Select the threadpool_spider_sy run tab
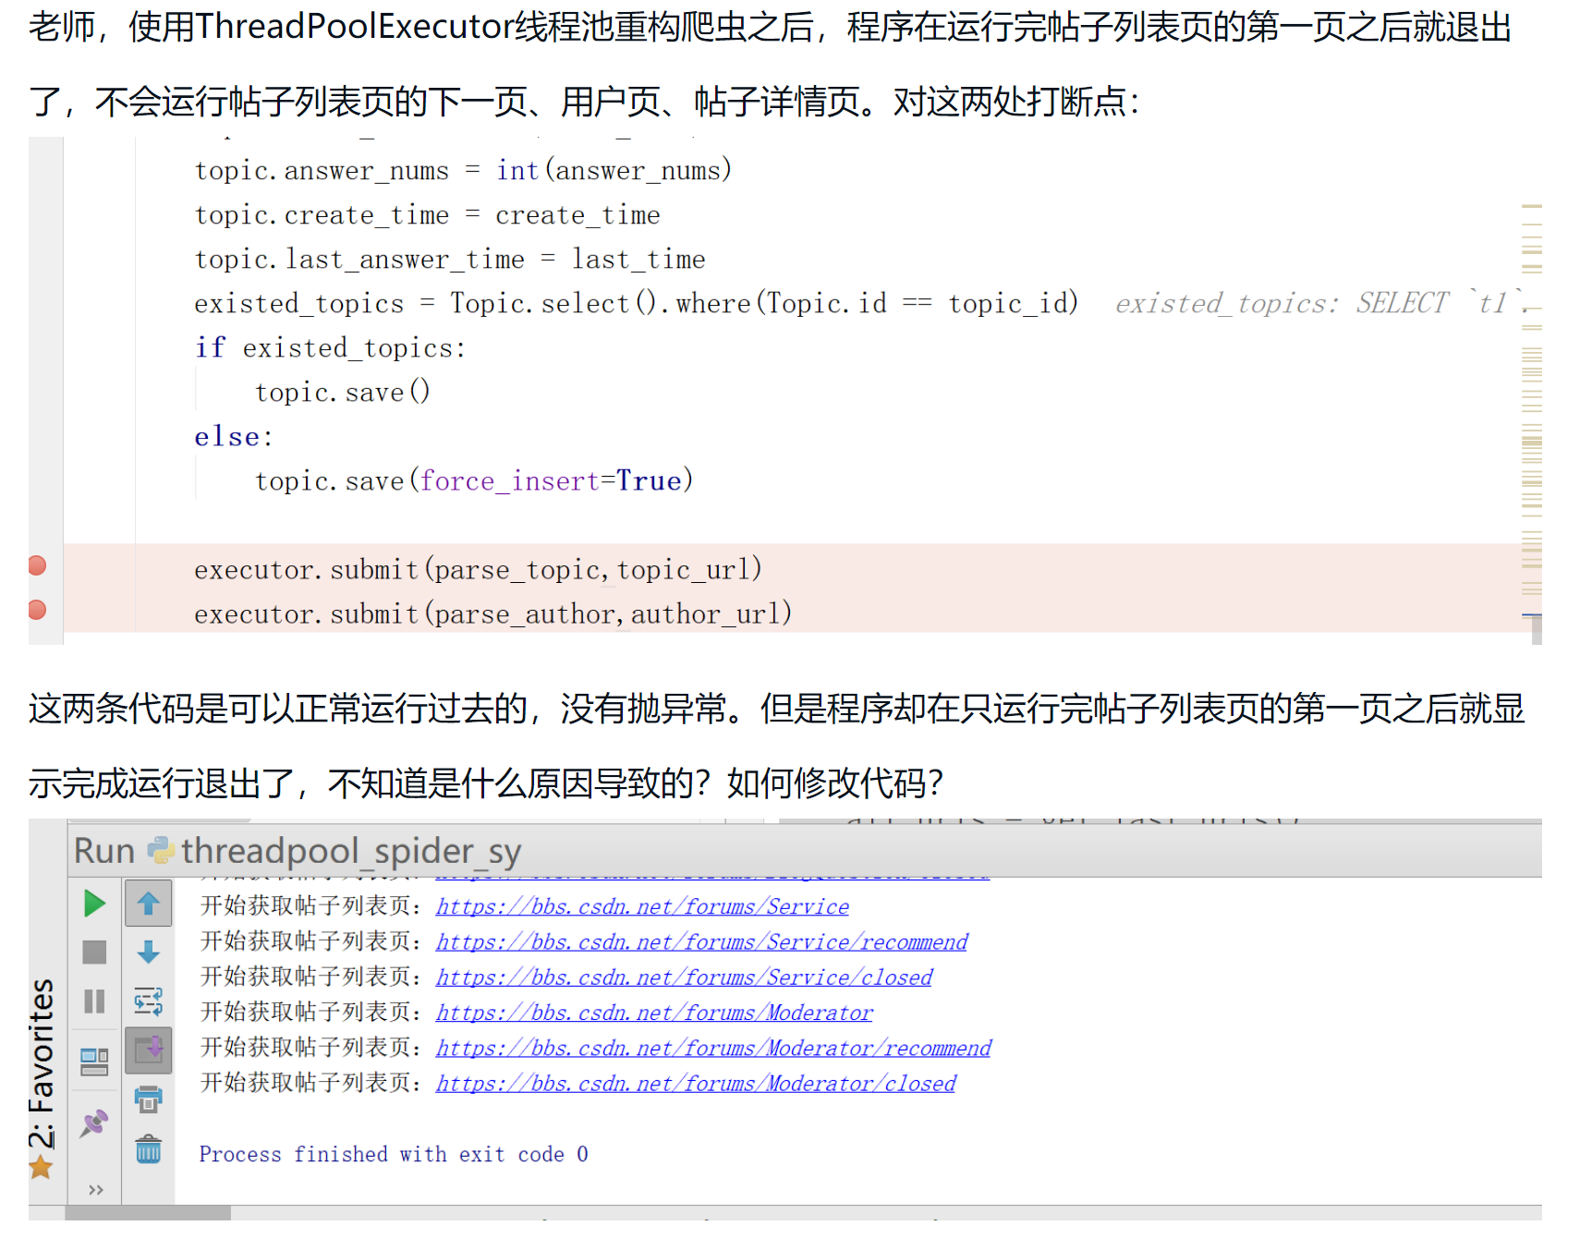 point(351,851)
